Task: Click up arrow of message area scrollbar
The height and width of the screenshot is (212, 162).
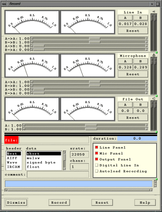Action: point(155,182)
